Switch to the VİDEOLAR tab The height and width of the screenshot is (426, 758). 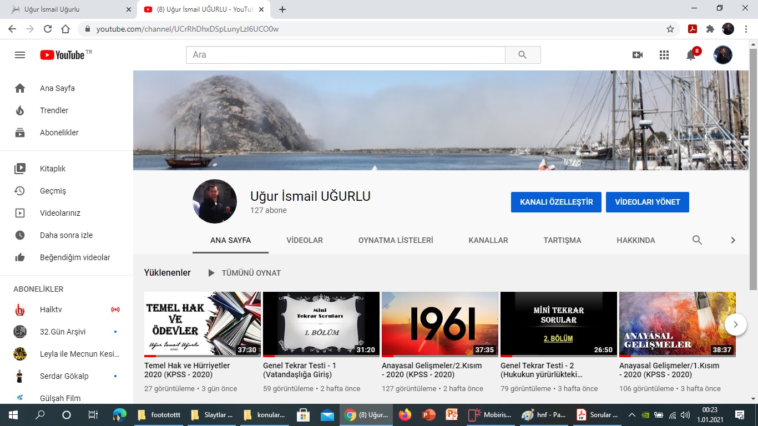coord(304,240)
